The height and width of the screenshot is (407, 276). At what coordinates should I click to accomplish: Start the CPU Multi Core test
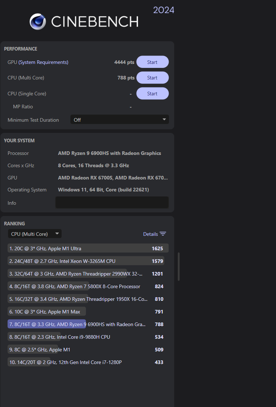coord(152,78)
